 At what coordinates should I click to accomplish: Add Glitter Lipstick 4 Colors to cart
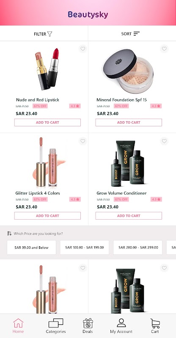47,216
